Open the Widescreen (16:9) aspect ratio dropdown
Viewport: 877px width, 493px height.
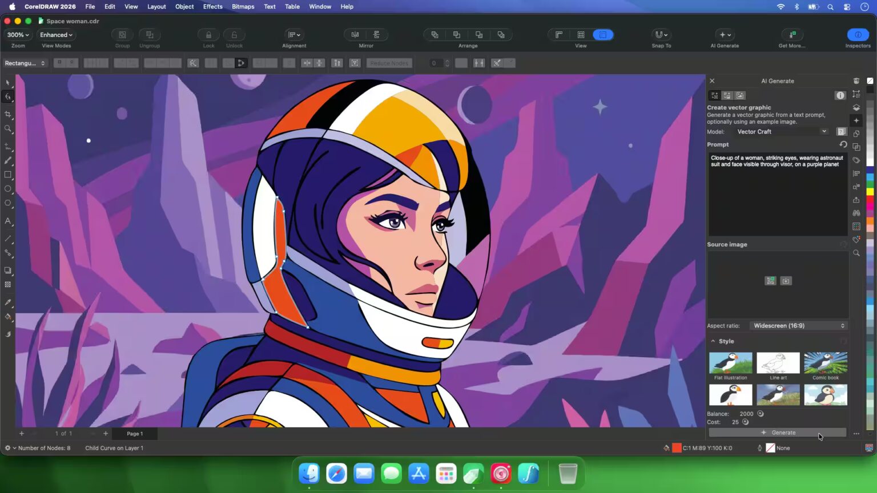point(798,326)
